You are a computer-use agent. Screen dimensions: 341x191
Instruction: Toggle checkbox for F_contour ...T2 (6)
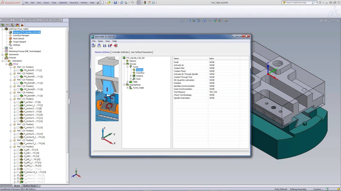[x=18, y=102]
